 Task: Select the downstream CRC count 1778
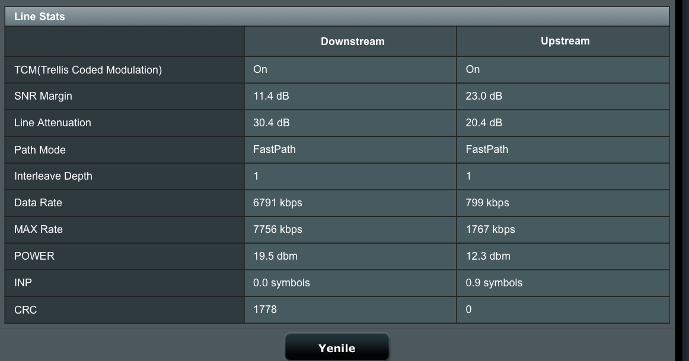click(265, 309)
